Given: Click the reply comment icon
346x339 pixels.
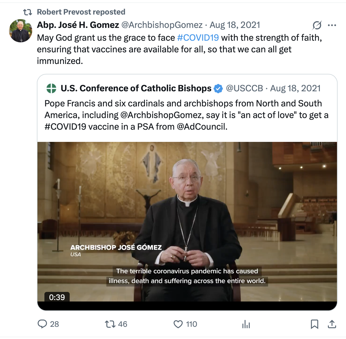Looking at the screenshot, I should coord(42,324).
